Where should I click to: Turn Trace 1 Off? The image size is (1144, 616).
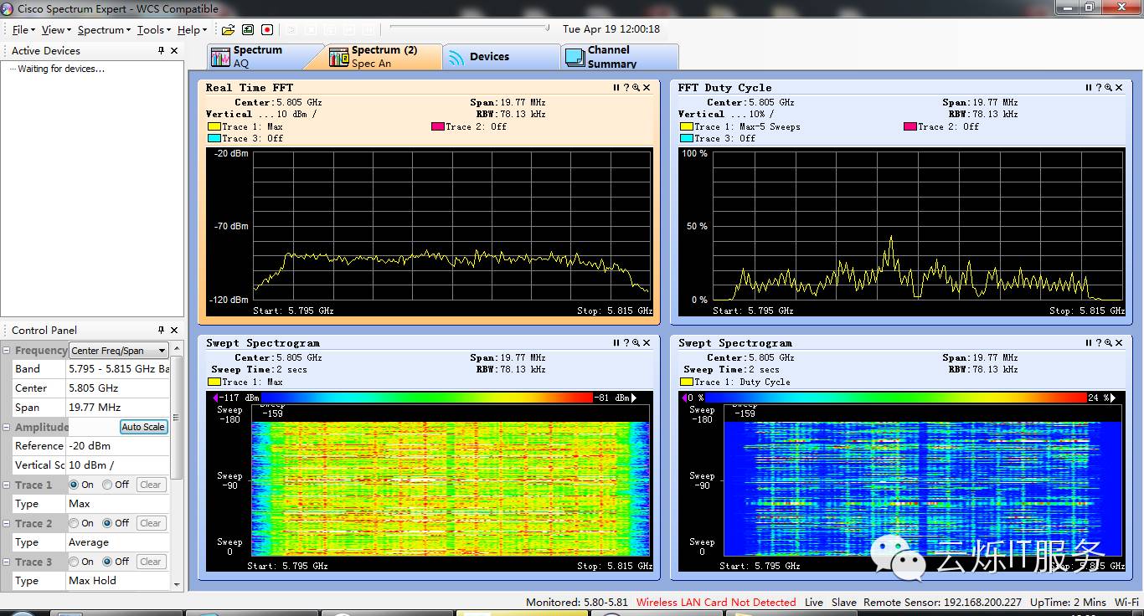[108, 485]
